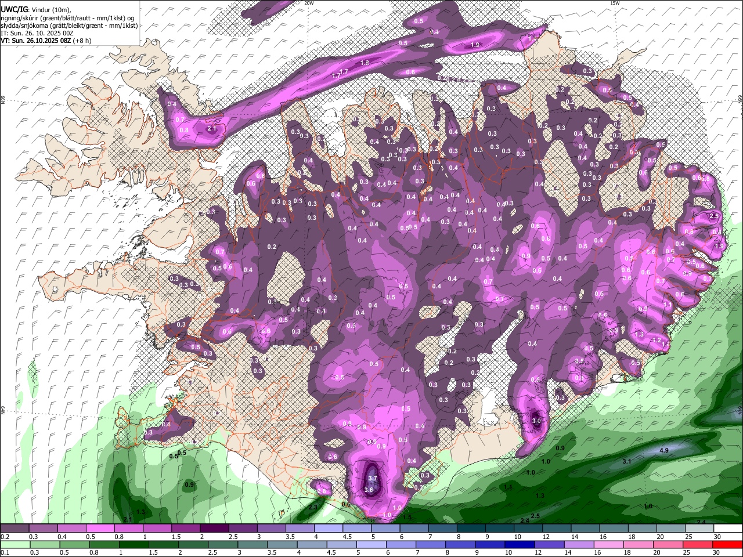The height and width of the screenshot is (557, 743).
Task: Click the 3.7 snowfall maximum value
Action: tap(373, 479)
